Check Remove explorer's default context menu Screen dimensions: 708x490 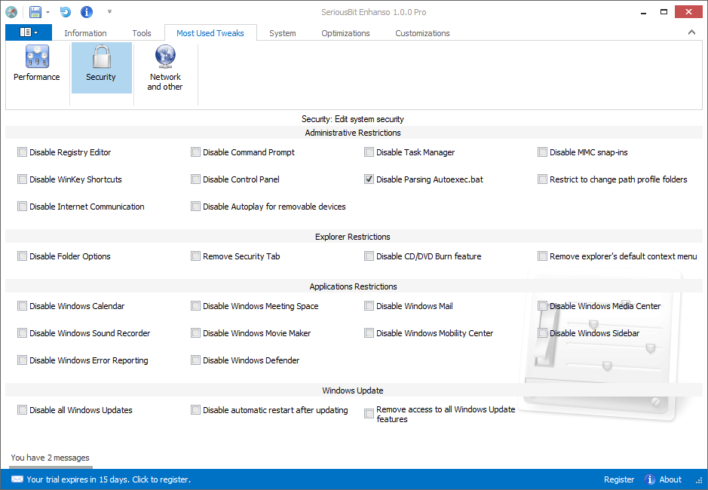coord(542,256)
